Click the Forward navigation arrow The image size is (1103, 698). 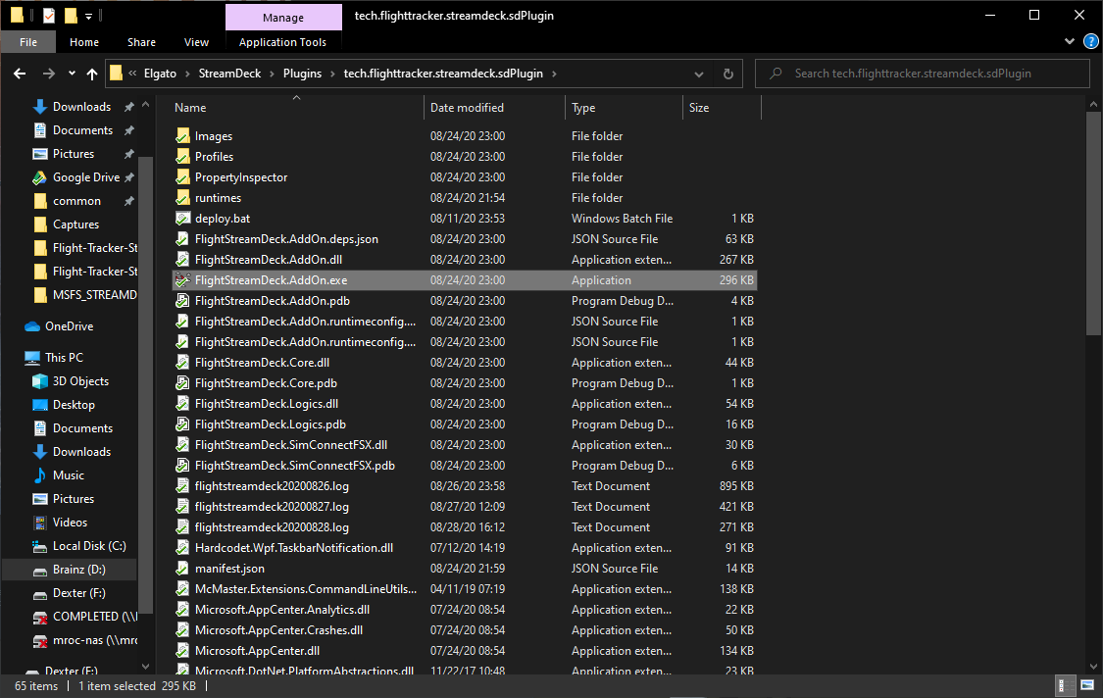pyautogui.click(x=49, y=74)
